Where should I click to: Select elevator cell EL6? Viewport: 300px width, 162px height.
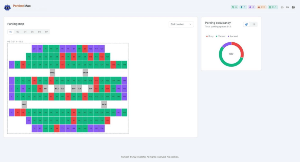tap(91, 89)
